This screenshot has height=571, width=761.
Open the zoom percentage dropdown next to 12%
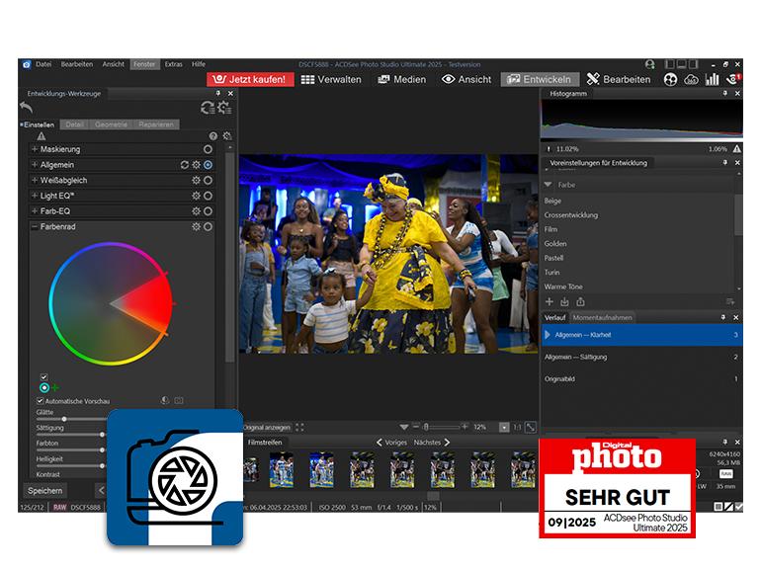pos(504,428)
